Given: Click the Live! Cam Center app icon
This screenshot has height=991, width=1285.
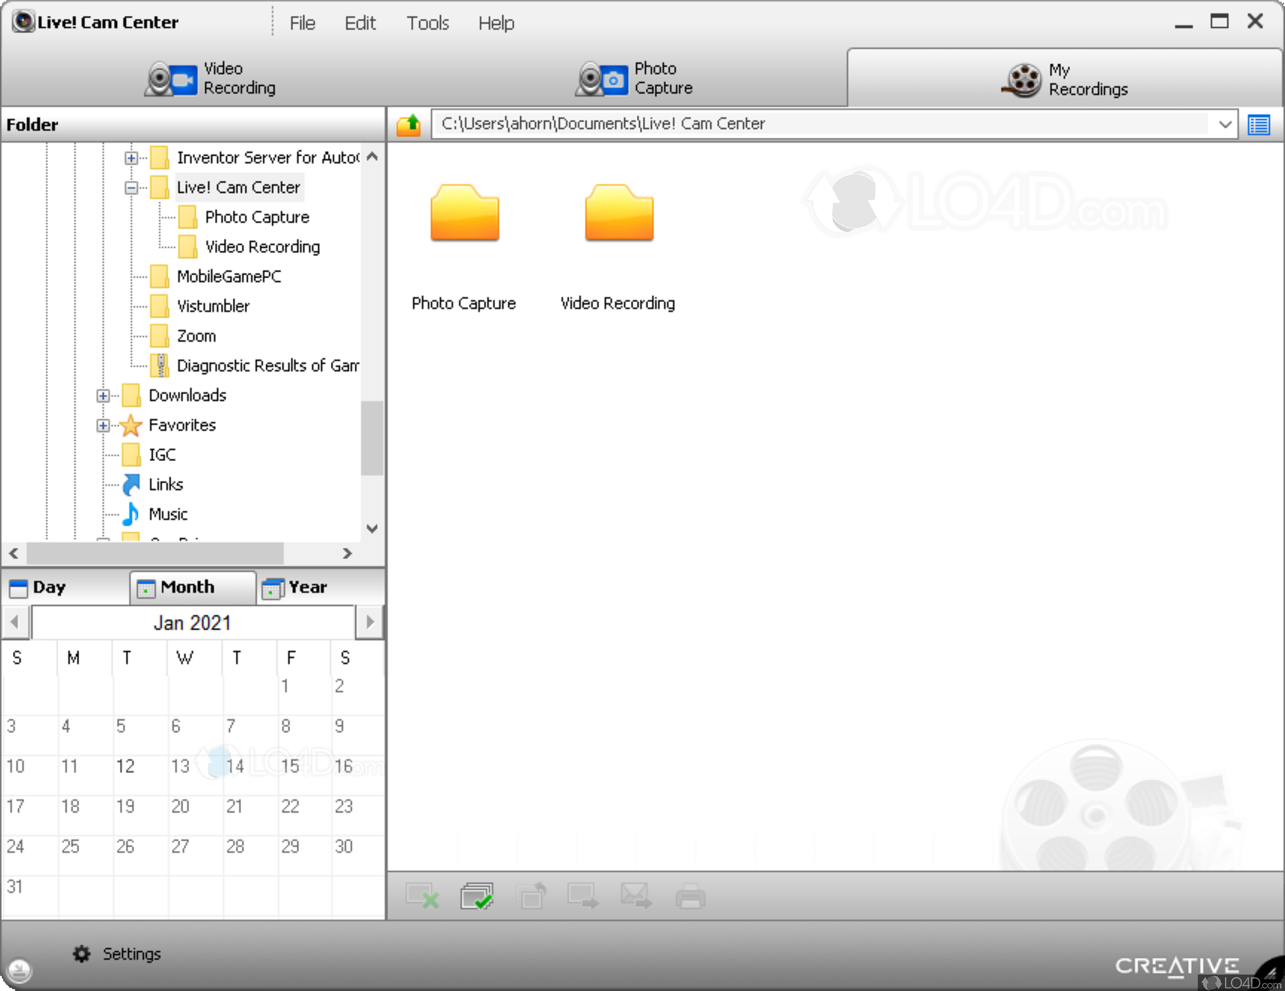Looking at the screenshot, I should 24,22.
